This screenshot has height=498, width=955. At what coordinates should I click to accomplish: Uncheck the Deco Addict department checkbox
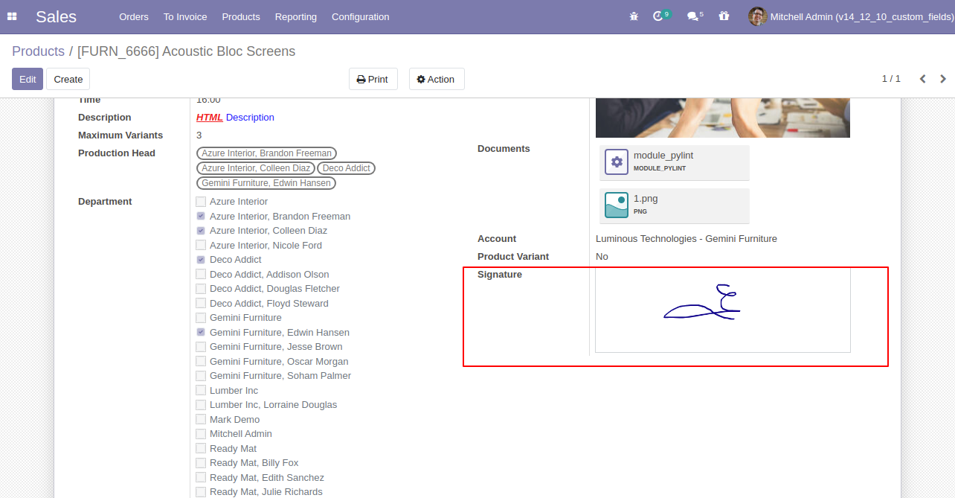coord(201,260)
